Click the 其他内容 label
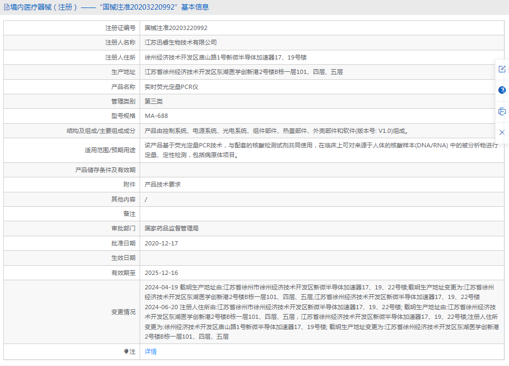Screen dimensions: 509x366 point(123,199)
